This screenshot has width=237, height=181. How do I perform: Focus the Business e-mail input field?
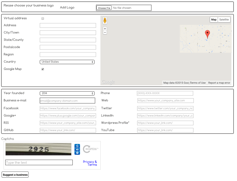pos(67,101)
